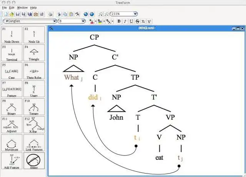Image resolution: width=246 pixels, height=177 pixels.
Task: Select the Feature tool
Action: click(x=12, y=89)
